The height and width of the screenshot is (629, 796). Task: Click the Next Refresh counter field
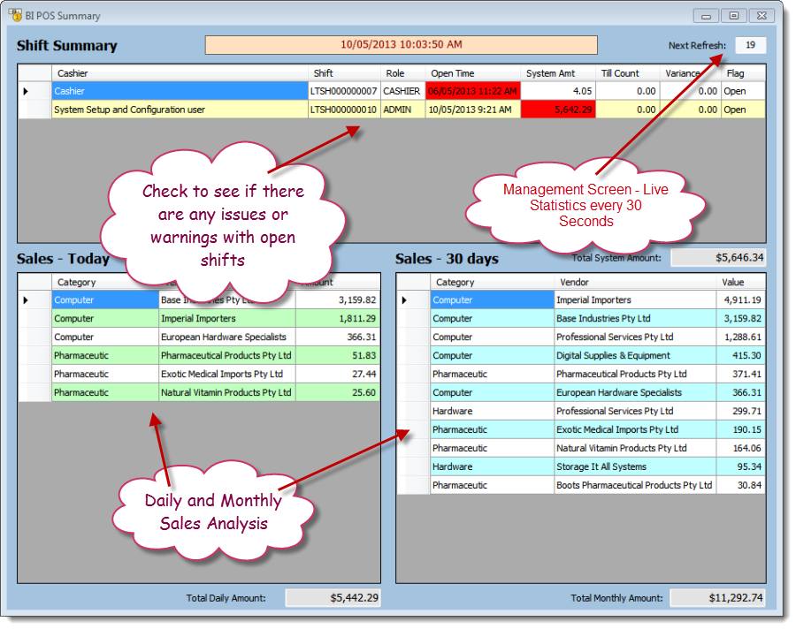click(750, 45)
